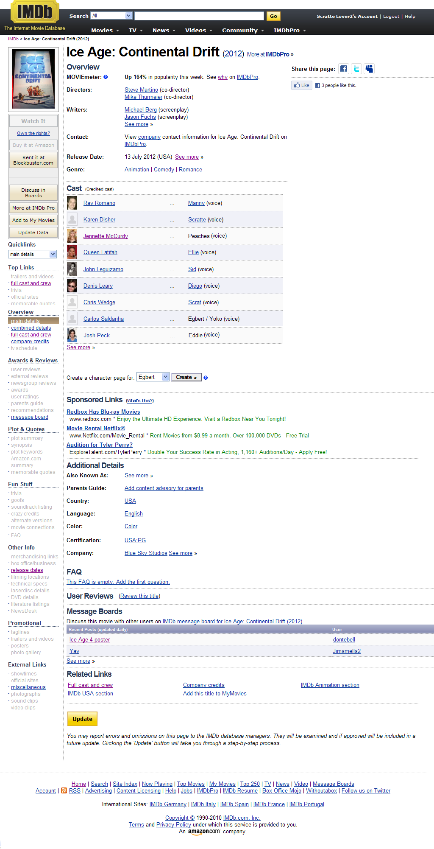Open John Leguizamo's headshot thumbnail
The height and width of the screenshot is (849, 434).
tap(72, 269)
